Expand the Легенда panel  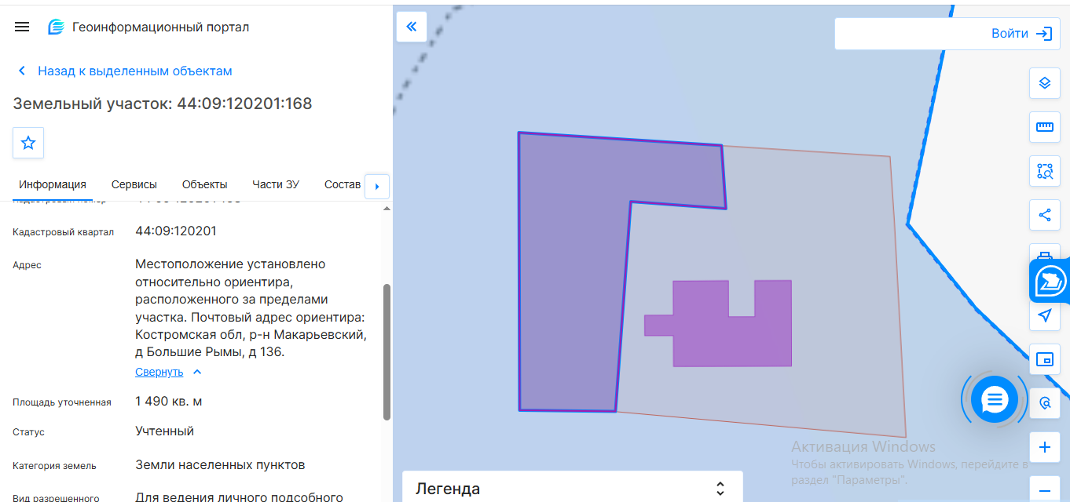[x=720, y=489]
